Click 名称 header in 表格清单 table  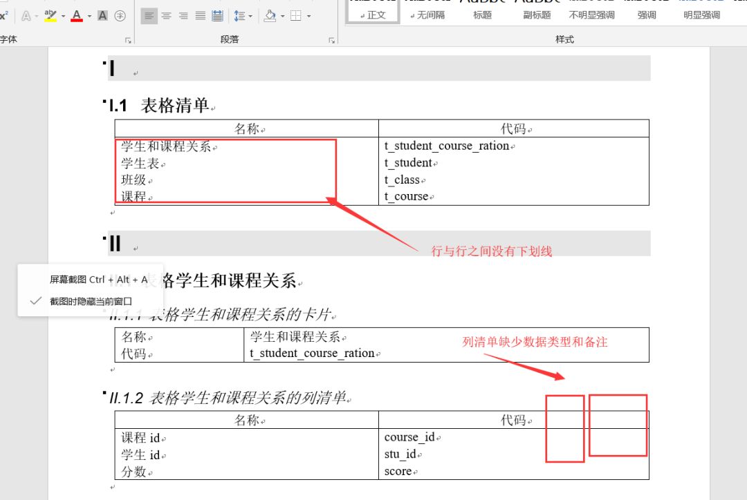coord(247,129)
